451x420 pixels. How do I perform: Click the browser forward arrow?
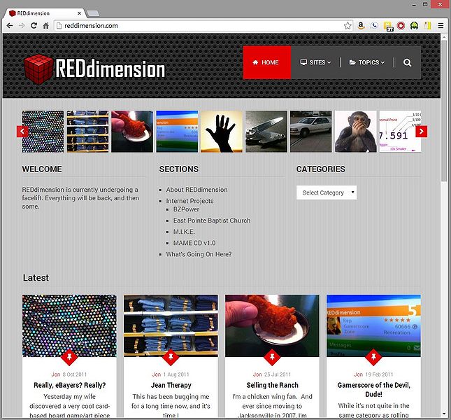click(22, 26)
